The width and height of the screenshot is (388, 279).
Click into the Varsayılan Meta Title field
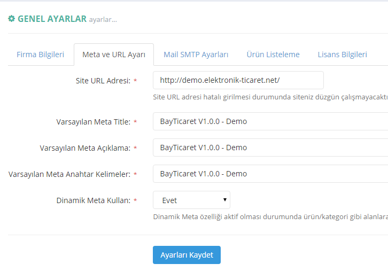pos(270,121)
